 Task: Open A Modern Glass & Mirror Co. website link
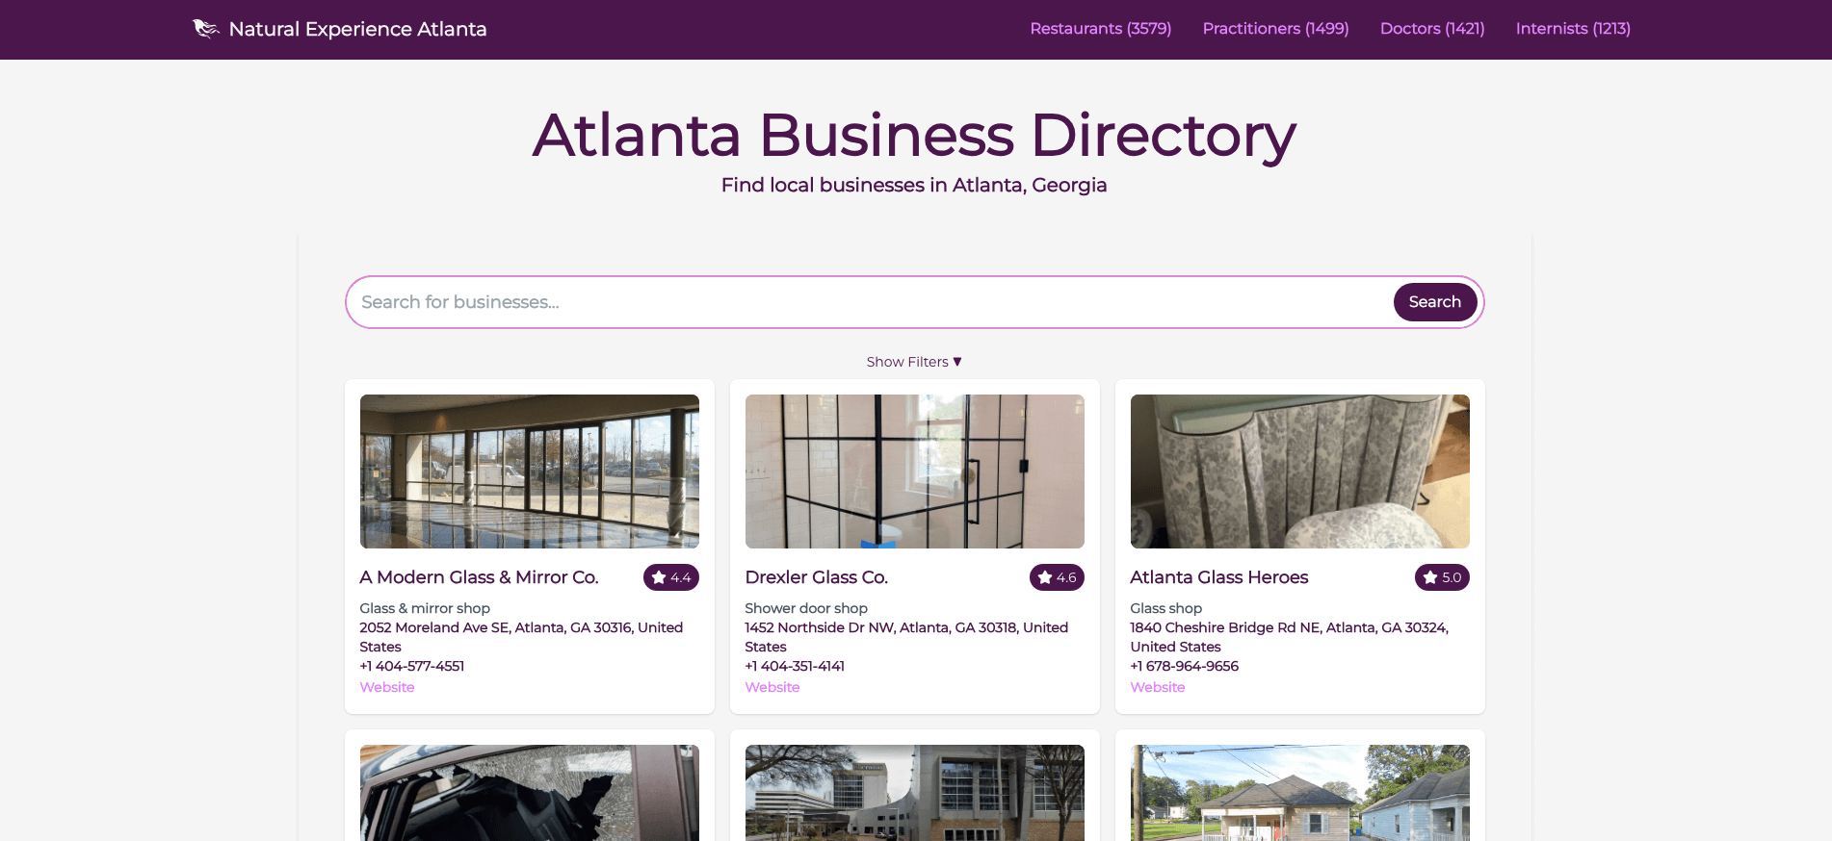[387, 687]
